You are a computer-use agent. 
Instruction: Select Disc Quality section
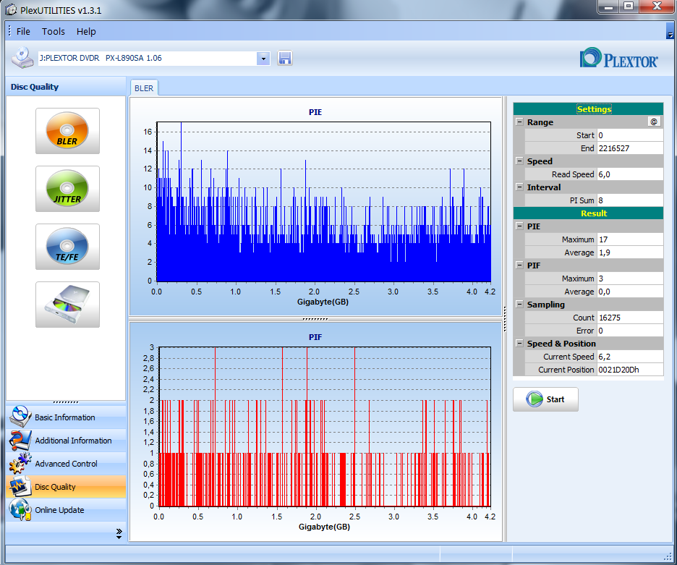pos(66,487)
